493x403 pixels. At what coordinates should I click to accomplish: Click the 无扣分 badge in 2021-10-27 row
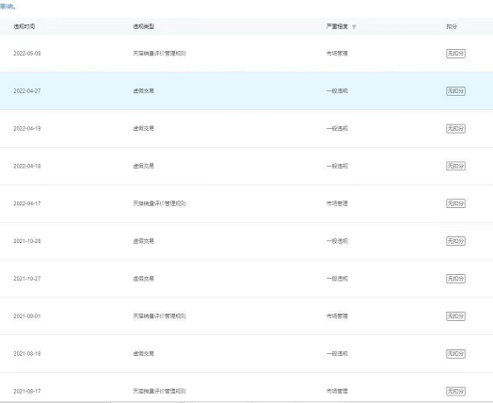point(455,279)
